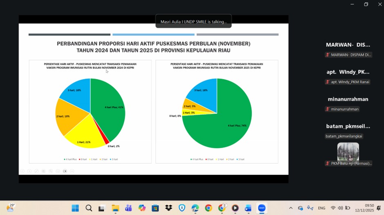Open the volume quick settings
The height and width of the screenshot is (215, 384).
pyautogui.click(x=340, y=208)
